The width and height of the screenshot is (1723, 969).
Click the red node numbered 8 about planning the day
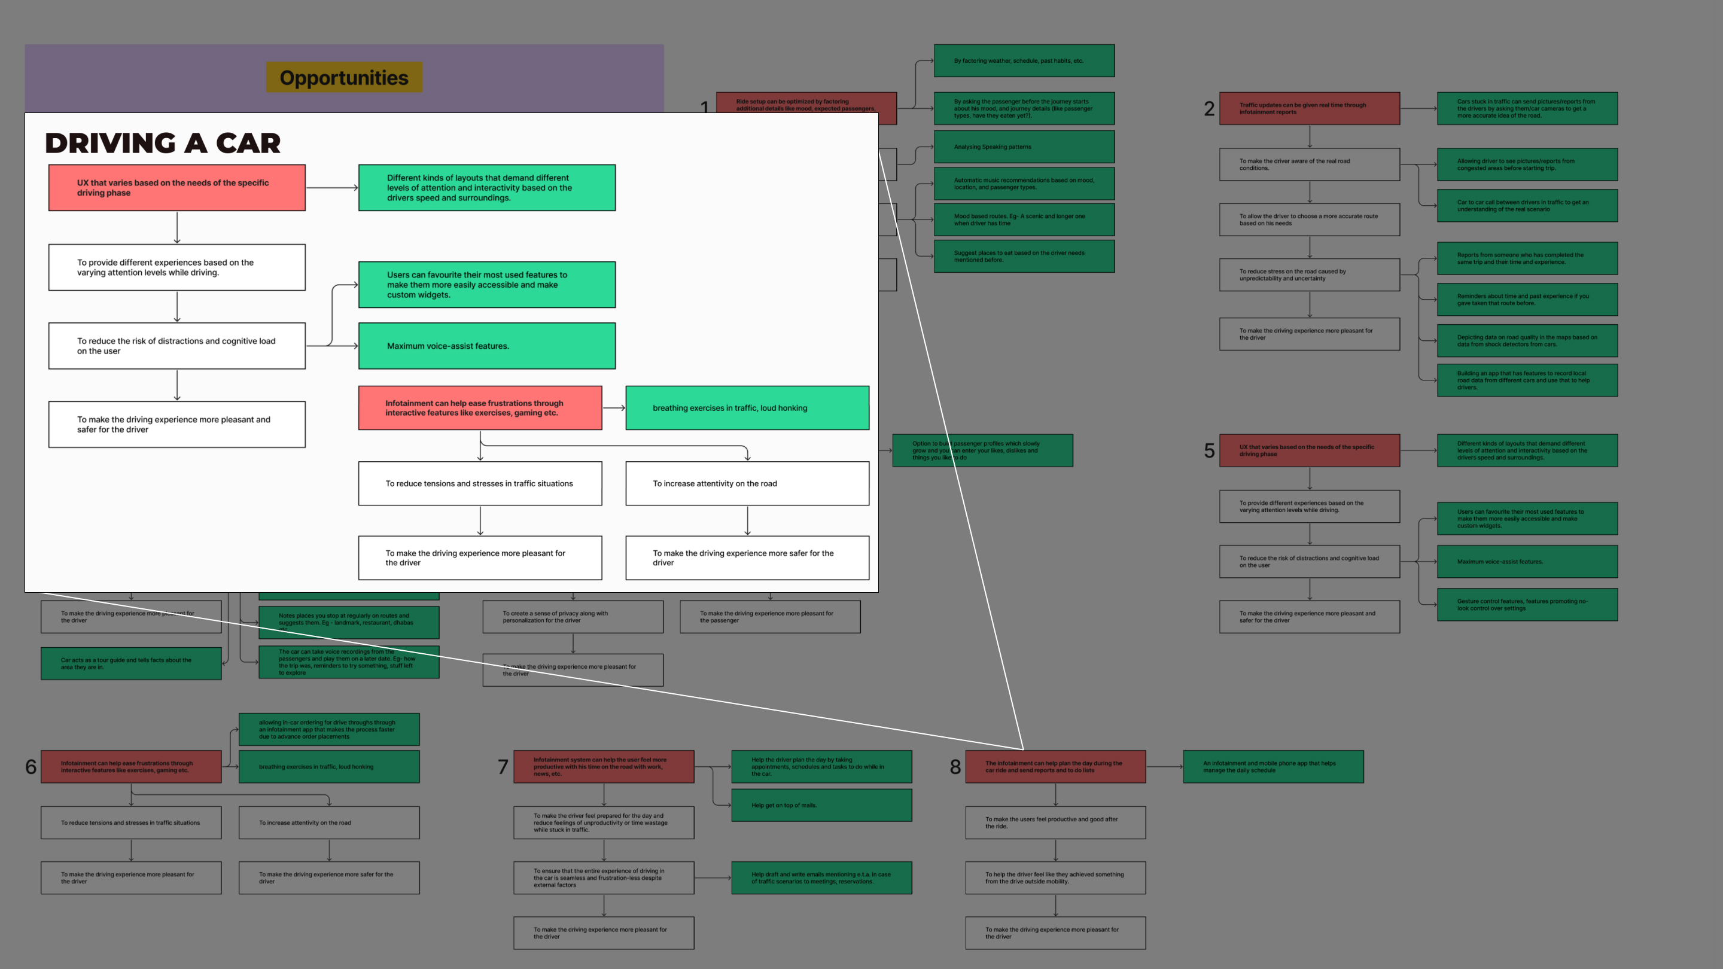click(1054, 766)
